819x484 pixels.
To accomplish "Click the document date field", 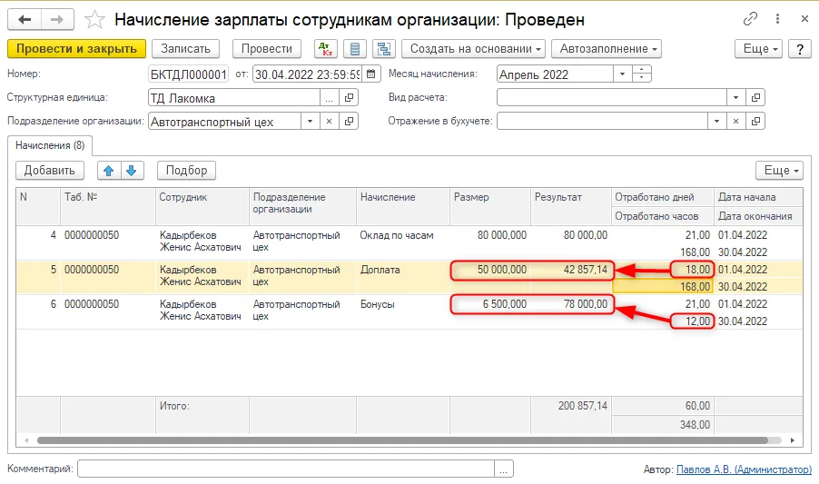I will (x=308, y=74).
